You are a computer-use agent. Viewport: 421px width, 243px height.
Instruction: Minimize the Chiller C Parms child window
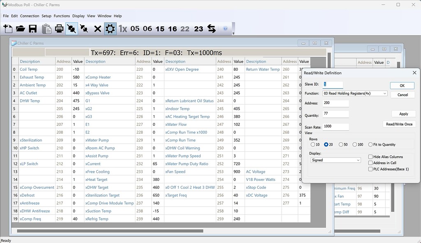tap(303, 43)
